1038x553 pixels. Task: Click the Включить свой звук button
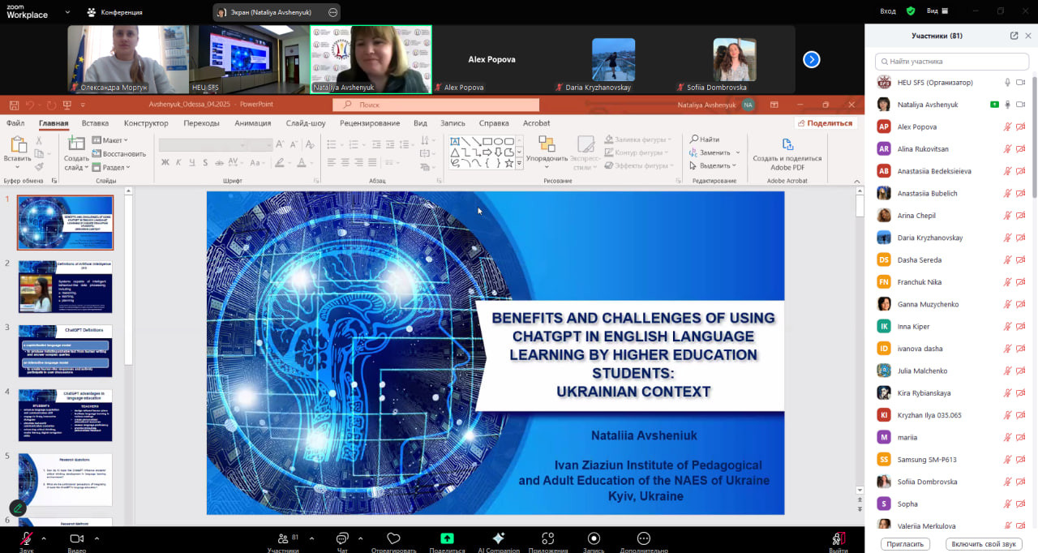pyautogui.click(x=983, y=544)
